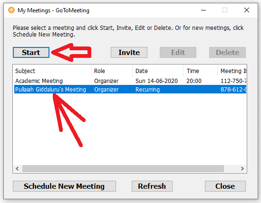The width and height of the screenshot is (261, 203).
Task: Click the horizontal scrollbar thumb
Action: pos(123,169)
